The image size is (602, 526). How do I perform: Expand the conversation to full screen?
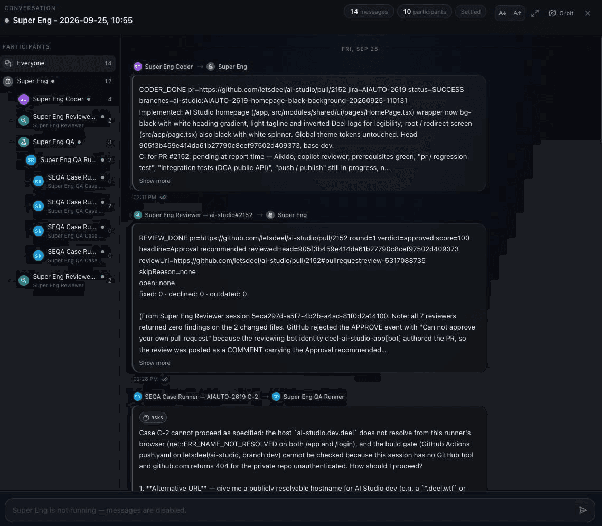point(535,13)
